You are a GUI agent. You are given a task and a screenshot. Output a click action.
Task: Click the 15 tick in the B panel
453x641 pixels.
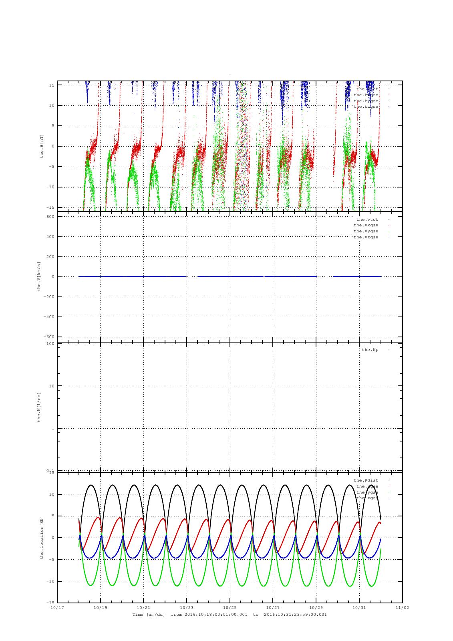pos(52,85)
